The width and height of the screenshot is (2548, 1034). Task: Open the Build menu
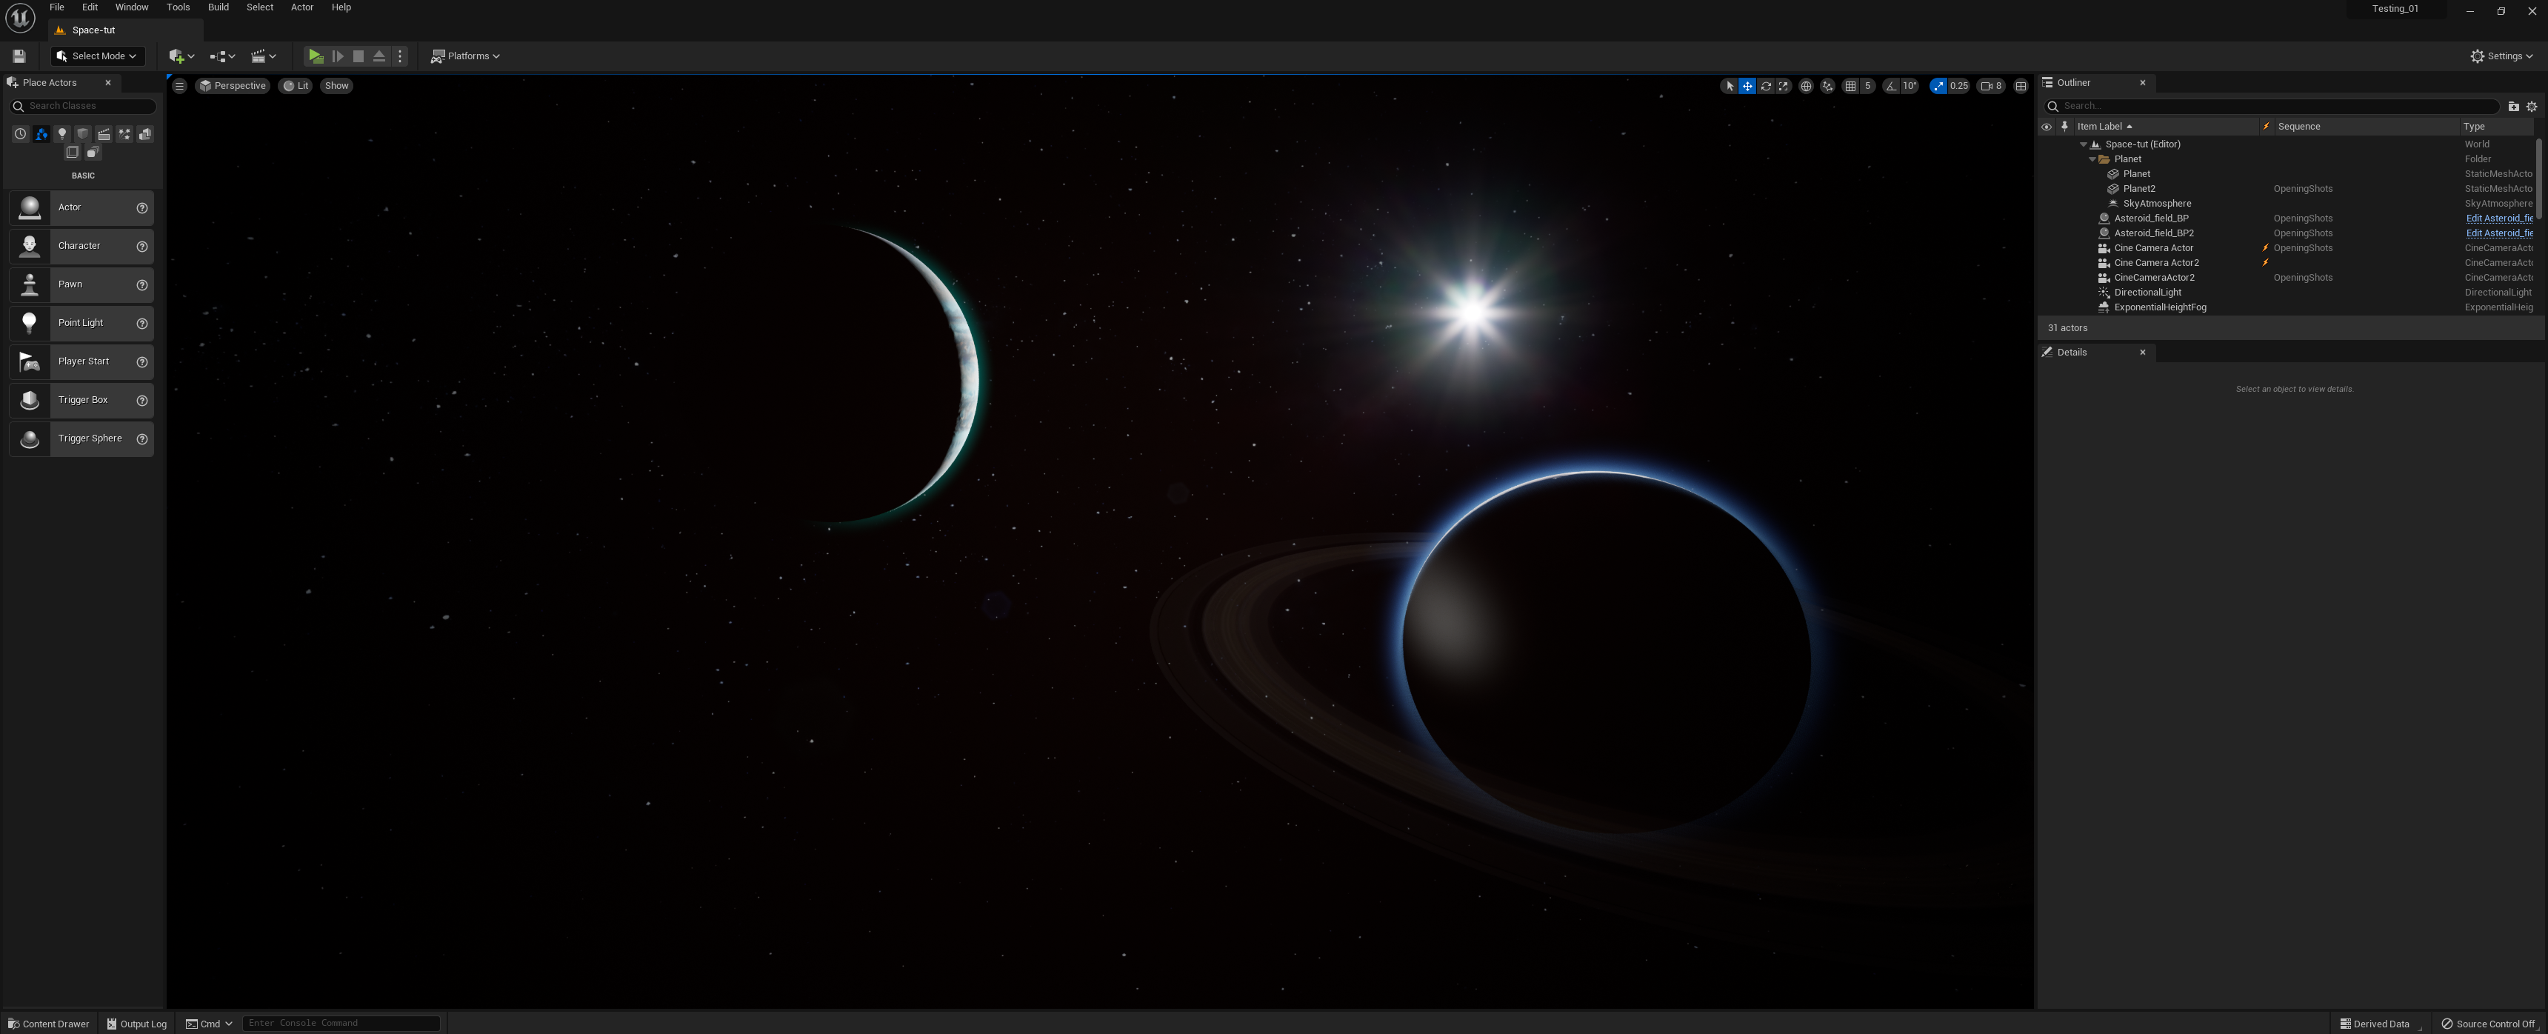218,7
